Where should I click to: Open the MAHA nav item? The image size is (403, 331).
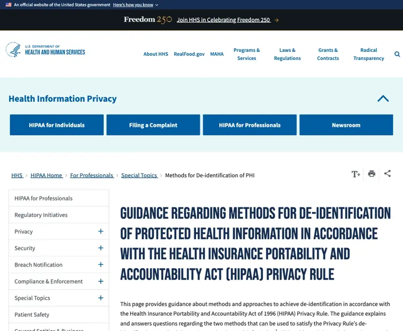click(217, 54)
